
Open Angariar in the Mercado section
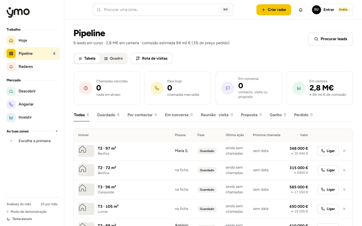pos(32,104)
